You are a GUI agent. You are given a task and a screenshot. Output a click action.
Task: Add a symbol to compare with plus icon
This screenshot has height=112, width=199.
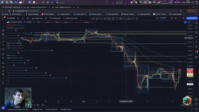(18, 18)
